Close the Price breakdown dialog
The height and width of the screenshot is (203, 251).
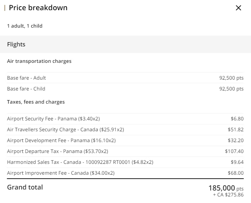pyautogui.click(x=238, y=8)
